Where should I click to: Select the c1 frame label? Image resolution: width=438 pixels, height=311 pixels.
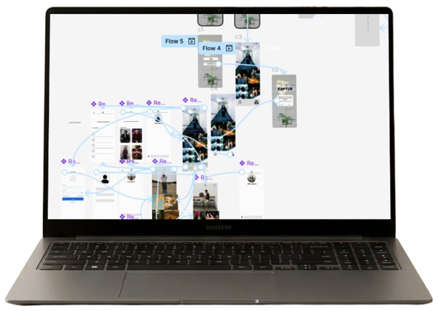click(201, 30)
